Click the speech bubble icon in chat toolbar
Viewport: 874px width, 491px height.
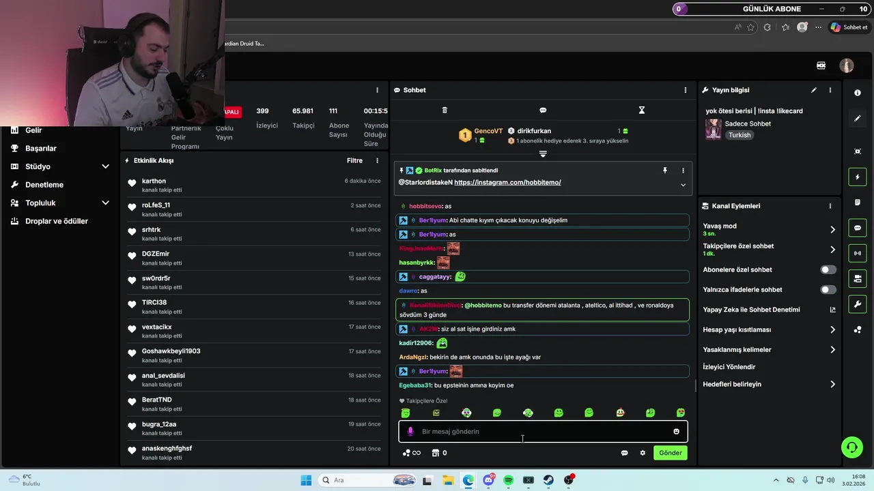pos(543,110)
